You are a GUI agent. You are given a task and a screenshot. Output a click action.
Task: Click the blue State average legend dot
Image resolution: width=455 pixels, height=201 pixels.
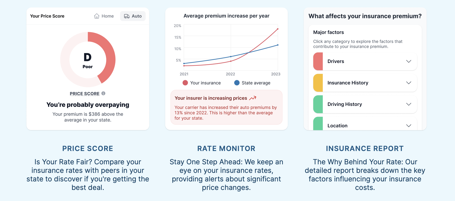237,83
